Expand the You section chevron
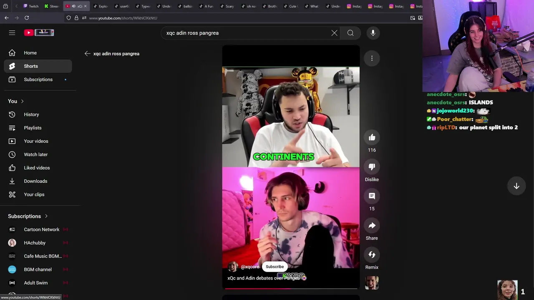Image resolution: width=534 pixels, height=300 pixels. pos(22,101)
